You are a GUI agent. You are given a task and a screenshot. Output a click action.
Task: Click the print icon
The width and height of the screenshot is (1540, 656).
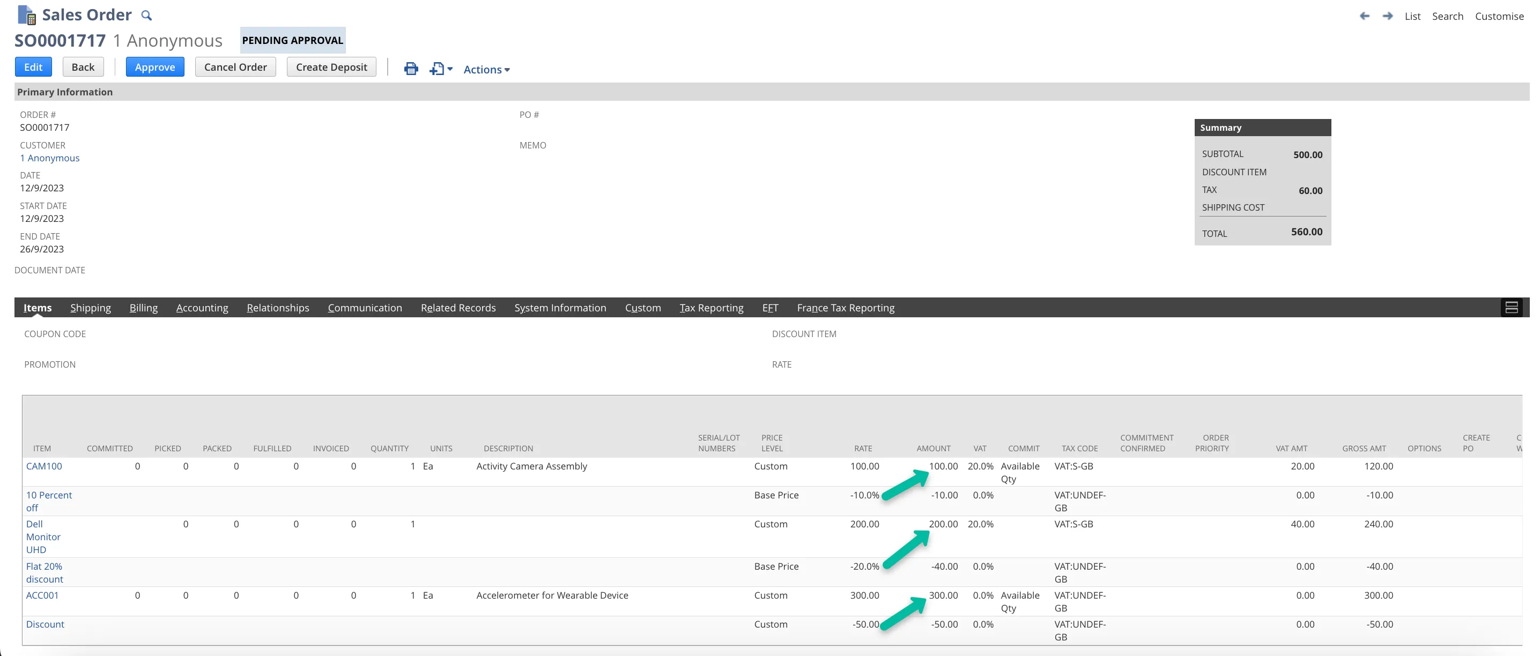(x=411, y=69)
